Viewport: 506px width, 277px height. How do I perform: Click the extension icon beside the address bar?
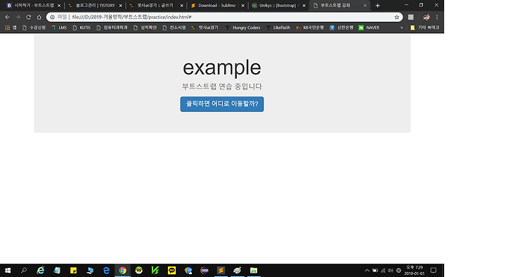point(411,17)
